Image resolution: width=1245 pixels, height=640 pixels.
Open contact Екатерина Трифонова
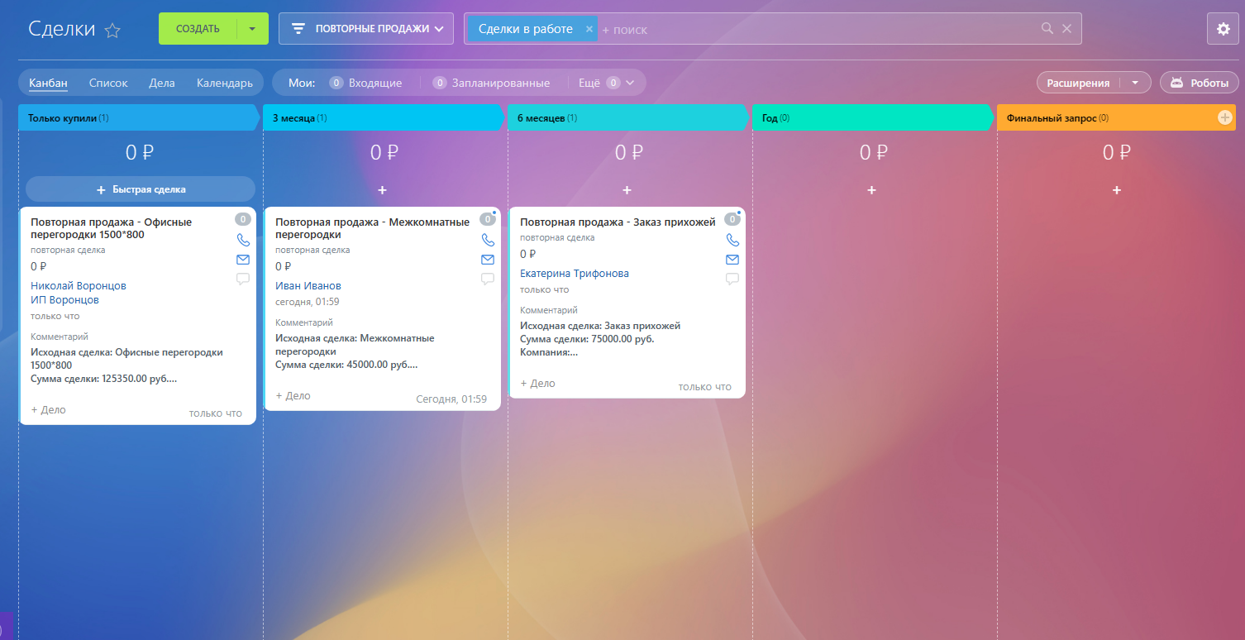(x=575, y=274)
